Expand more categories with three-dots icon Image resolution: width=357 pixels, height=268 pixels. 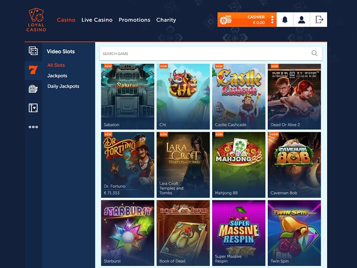pos(33,127)
